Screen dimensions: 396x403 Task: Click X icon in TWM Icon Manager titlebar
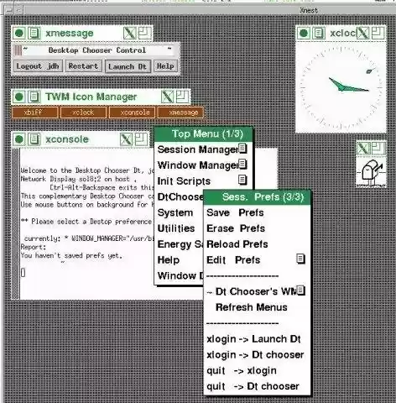pos(167,97)
